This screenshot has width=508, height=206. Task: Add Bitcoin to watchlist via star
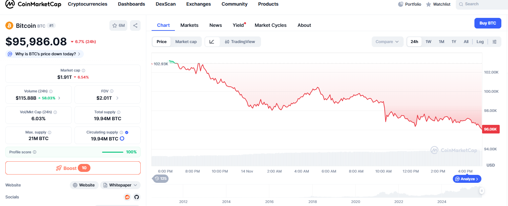(114, 25)
